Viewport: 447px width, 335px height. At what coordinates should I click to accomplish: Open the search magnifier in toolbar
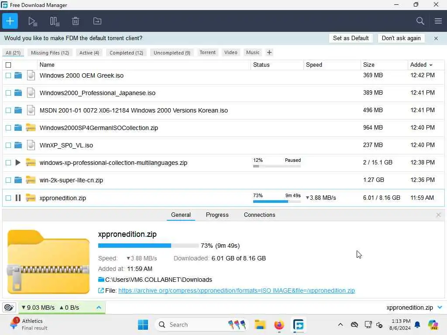[x=420, y=21]
